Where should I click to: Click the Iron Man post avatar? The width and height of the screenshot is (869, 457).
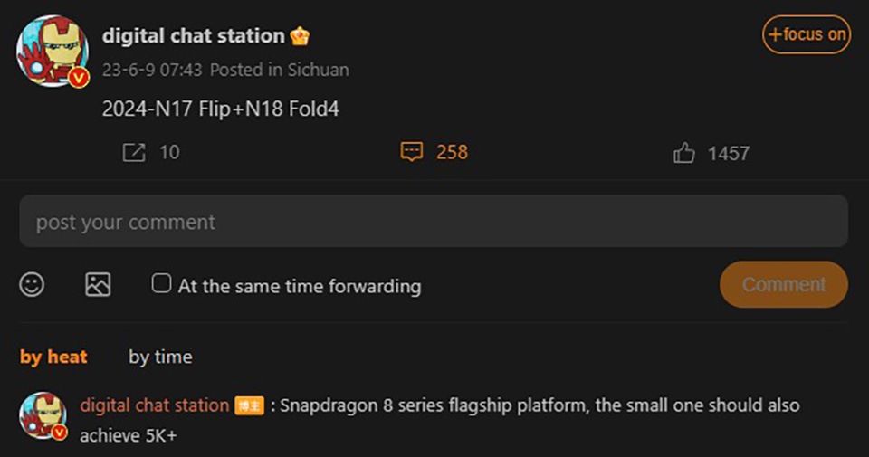(53, 51)
